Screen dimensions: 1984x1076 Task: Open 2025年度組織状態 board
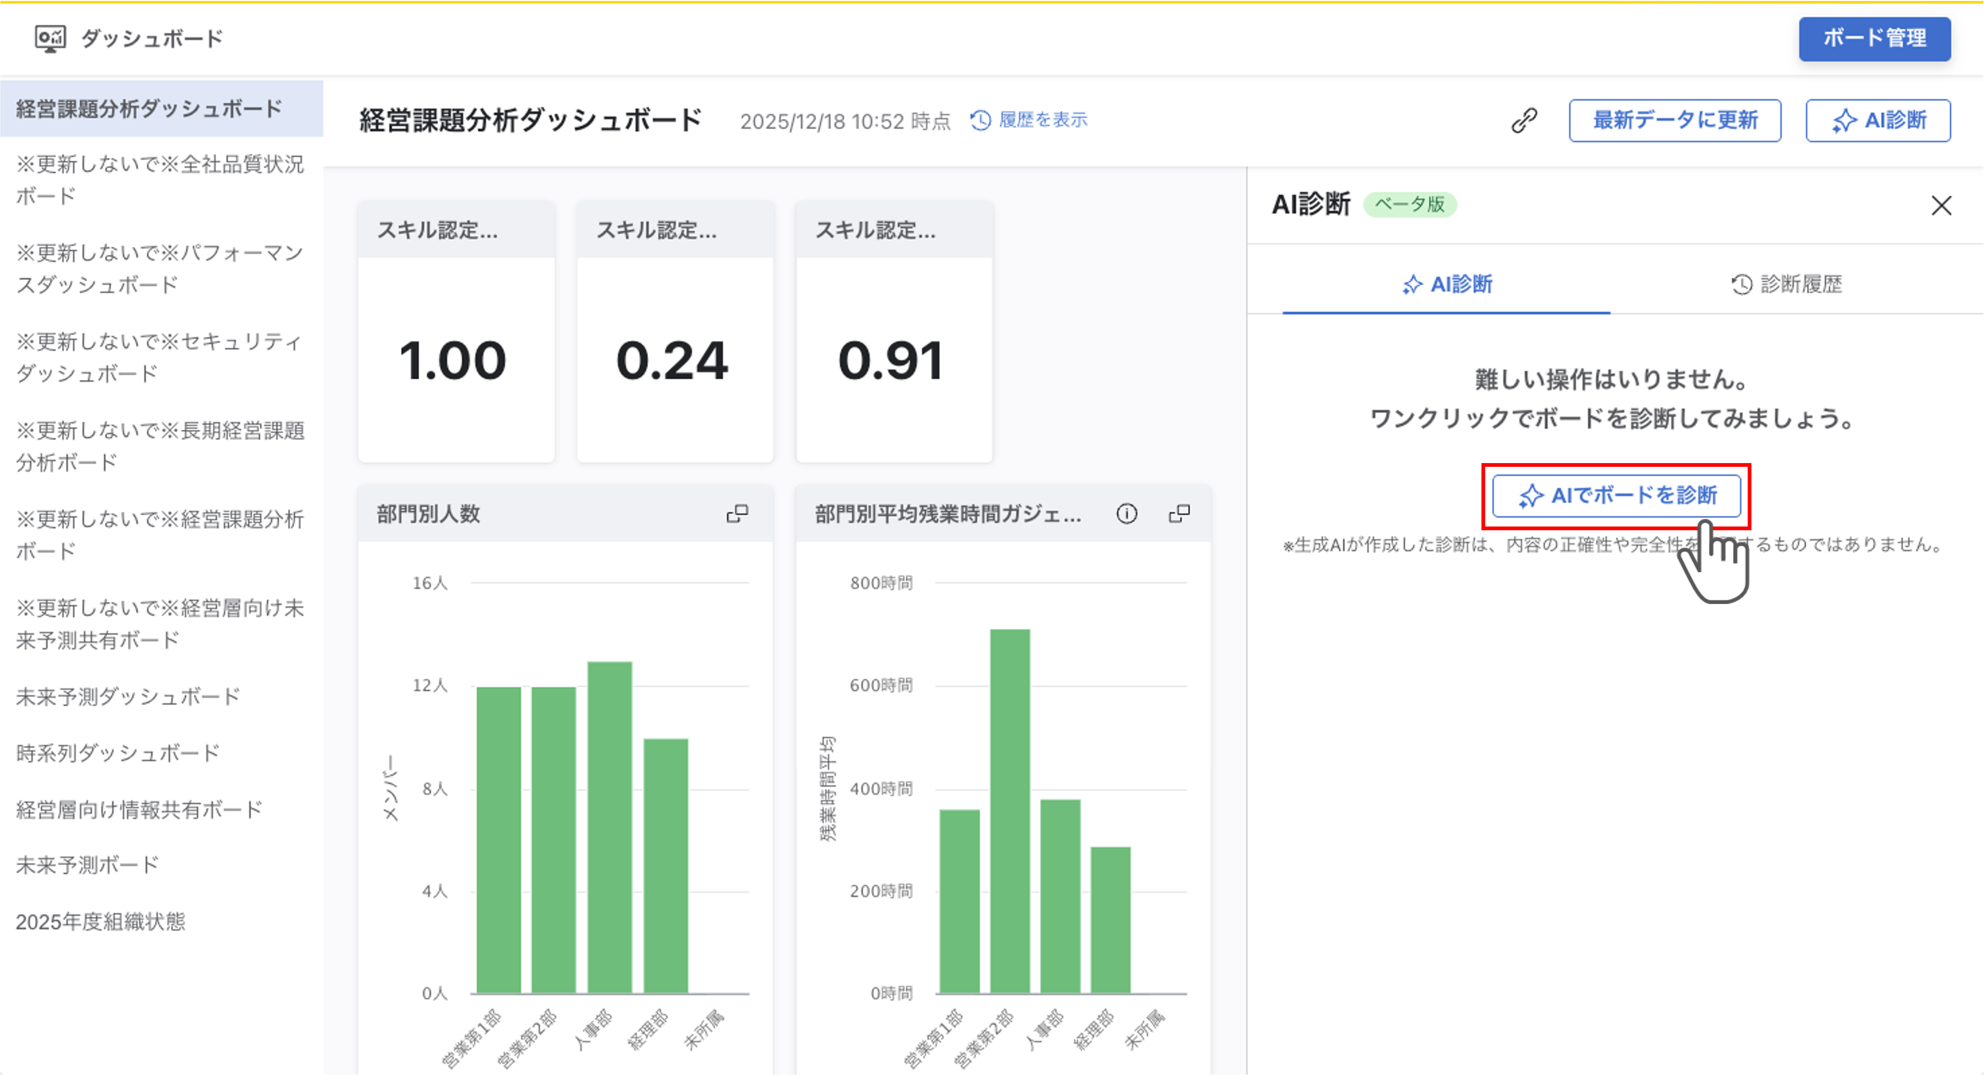(x=101, y=921)
